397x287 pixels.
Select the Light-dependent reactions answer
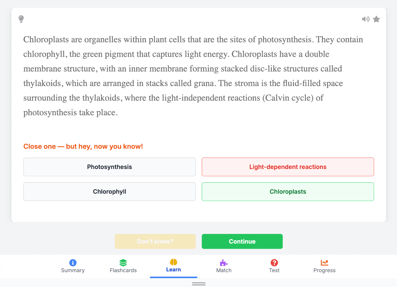(x=288, y=167)
